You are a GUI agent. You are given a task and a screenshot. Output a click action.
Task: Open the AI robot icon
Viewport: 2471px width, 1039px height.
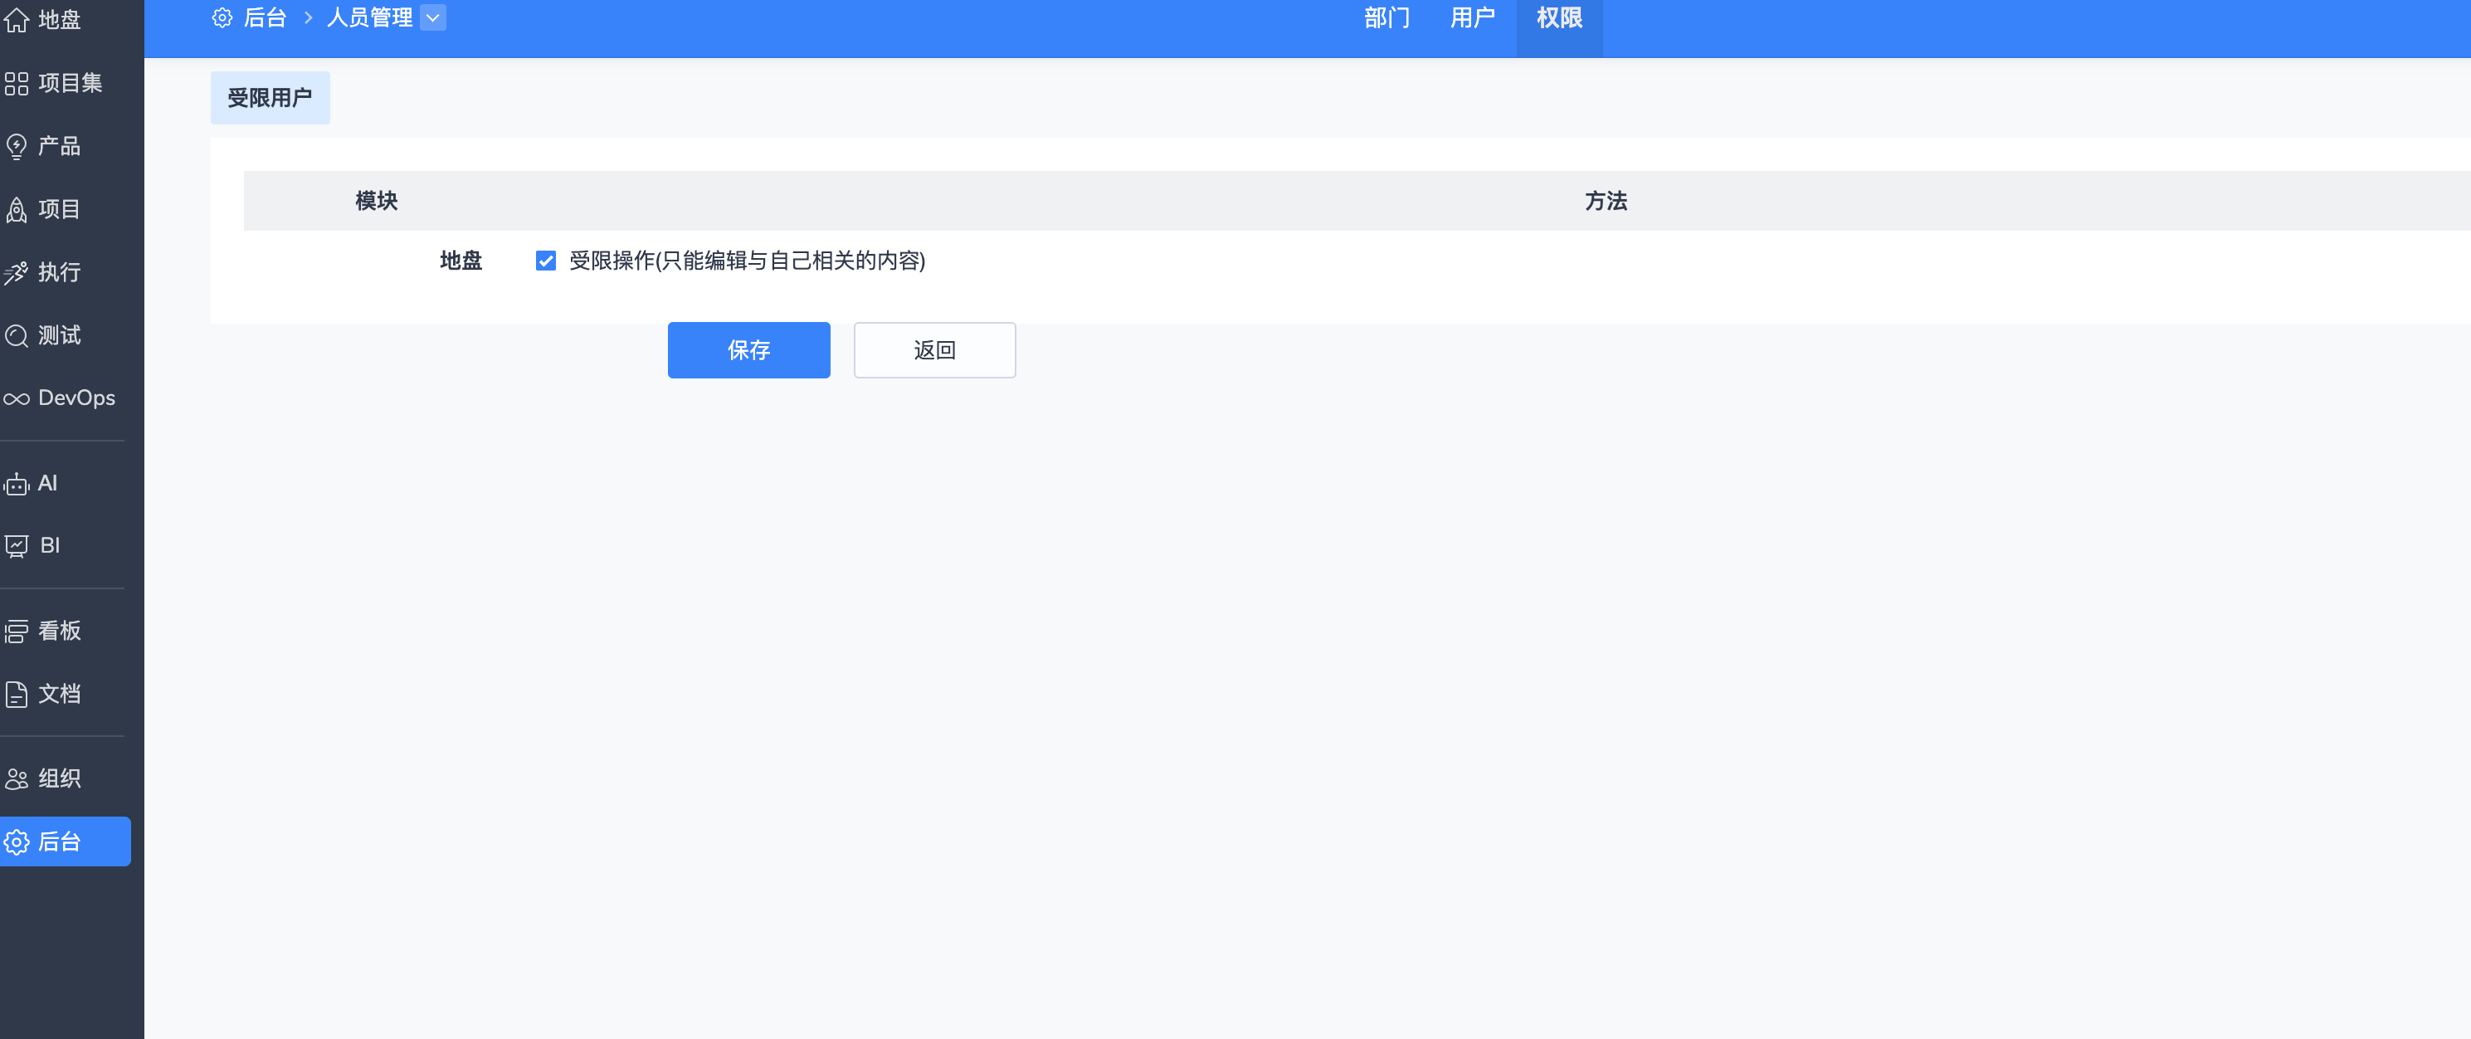[x=17, y=485]
